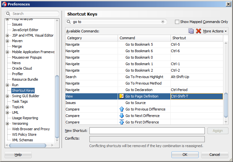Click the Assign button
This screenshot has width=233, height=162.
(x=218, y=131)
